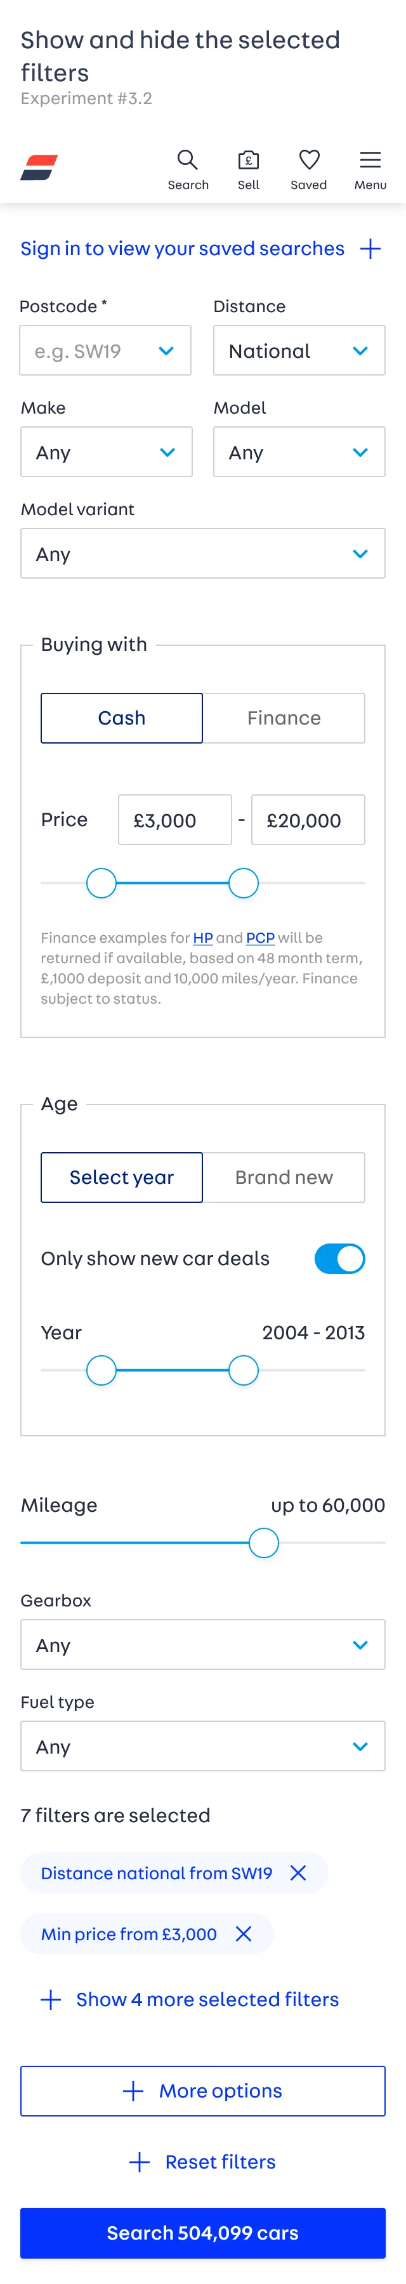This screenshot has width=406, height=2284.
Task: Click the More options button
Action: 202,2090
